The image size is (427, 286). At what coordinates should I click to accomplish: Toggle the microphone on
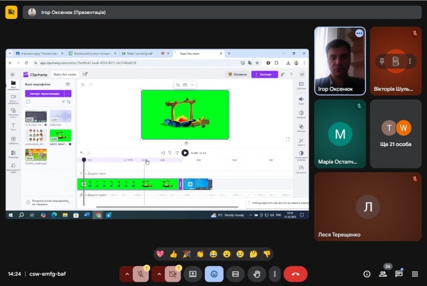[142, 274]
